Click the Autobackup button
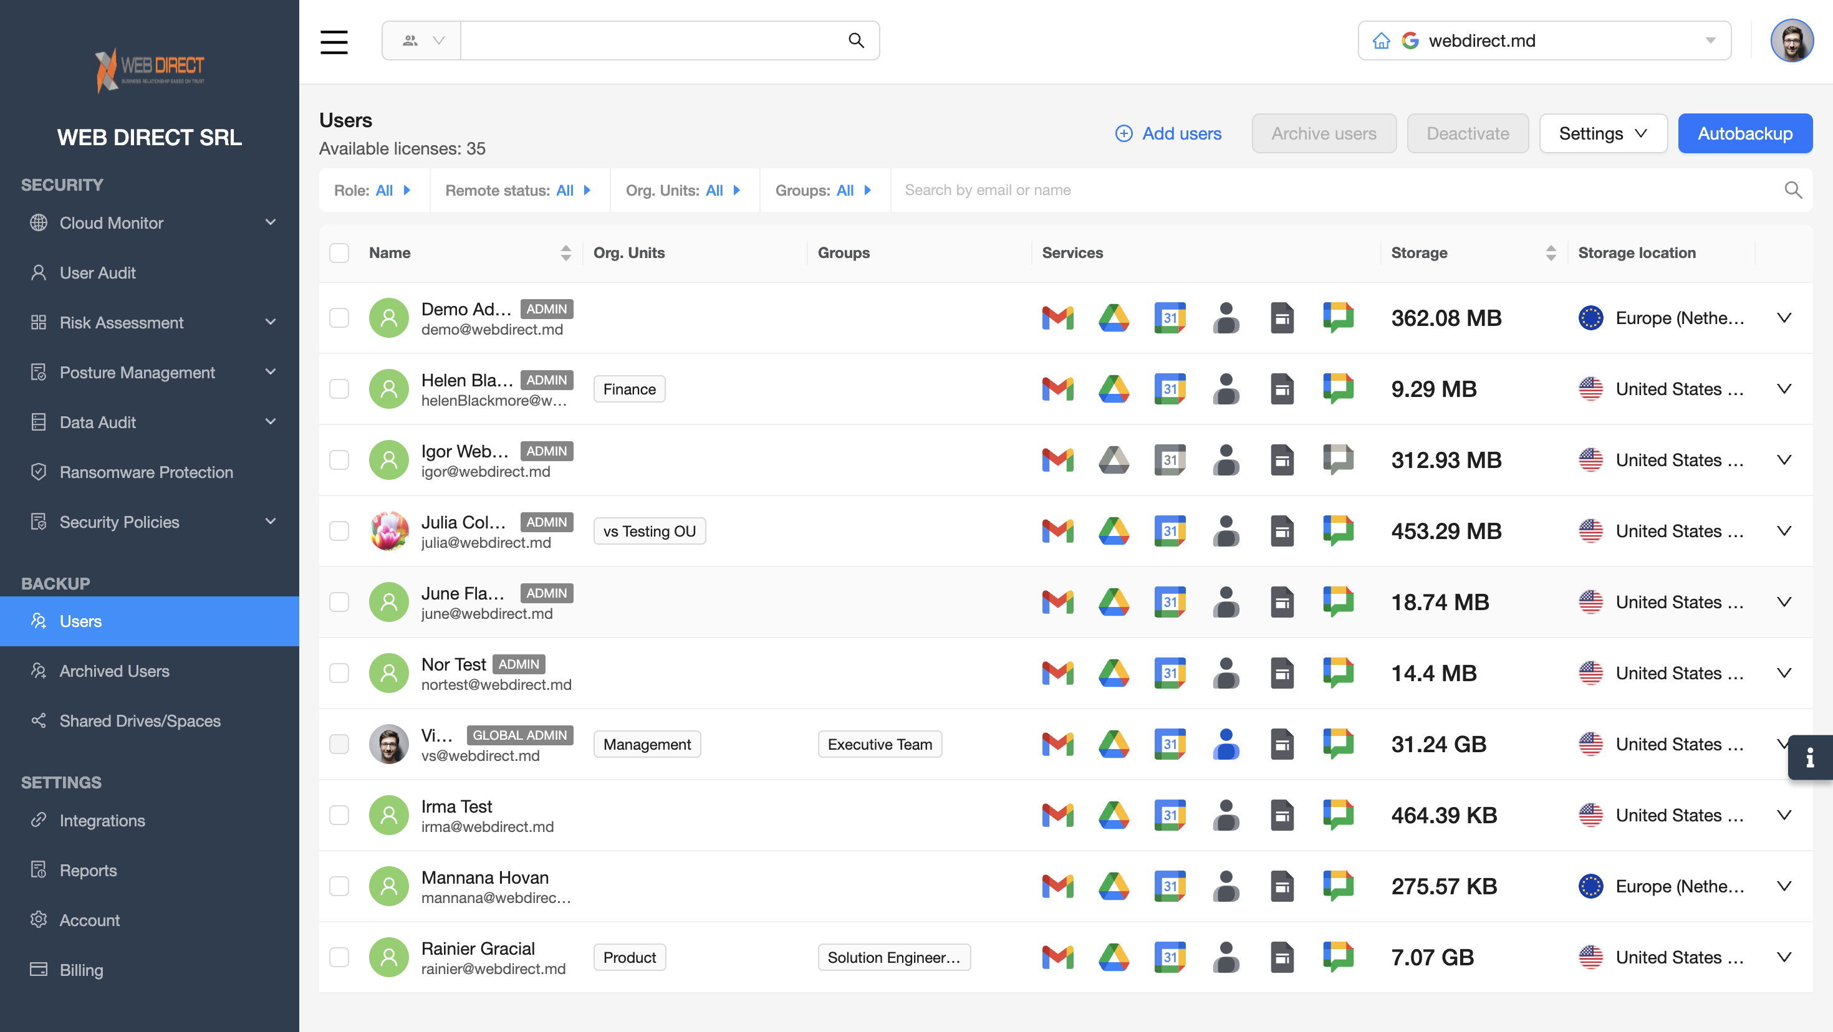Viewport: 1833px width, 1032px height. 1744,134
